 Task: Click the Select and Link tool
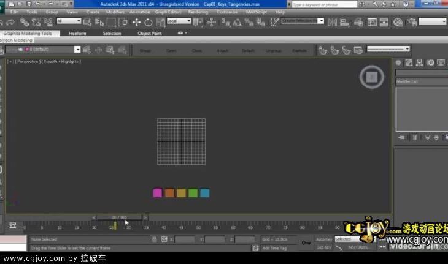(25, 22)
